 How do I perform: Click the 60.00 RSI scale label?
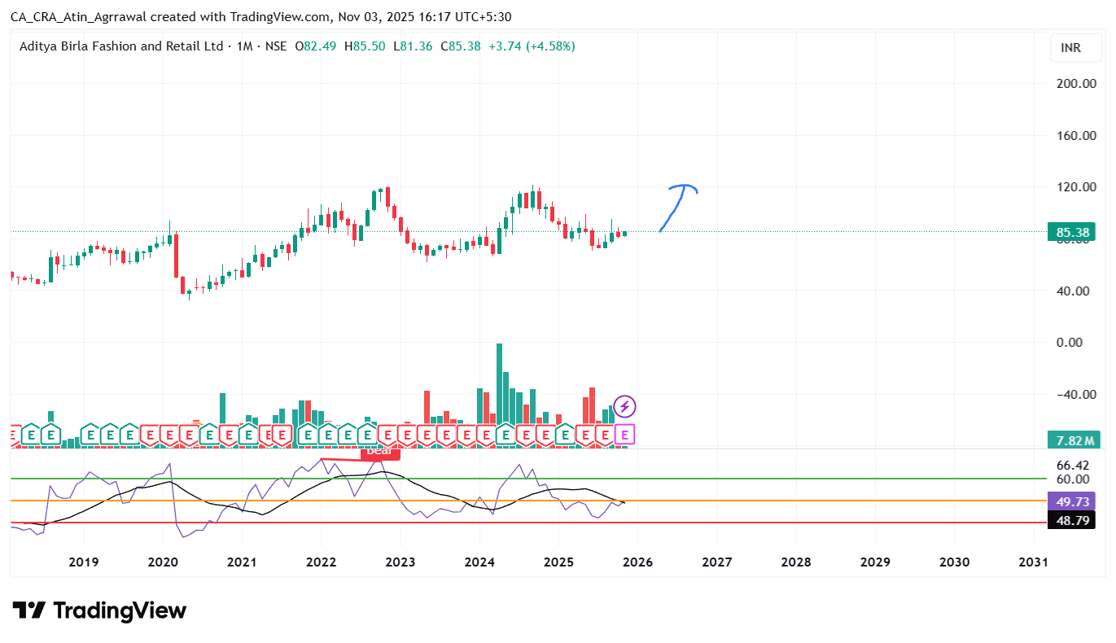tap(1073, 479)
